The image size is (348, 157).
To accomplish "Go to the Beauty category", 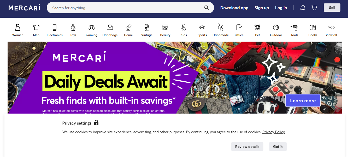I will pos(165,30).
